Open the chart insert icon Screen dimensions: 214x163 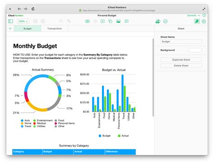(x=95, y=21)
